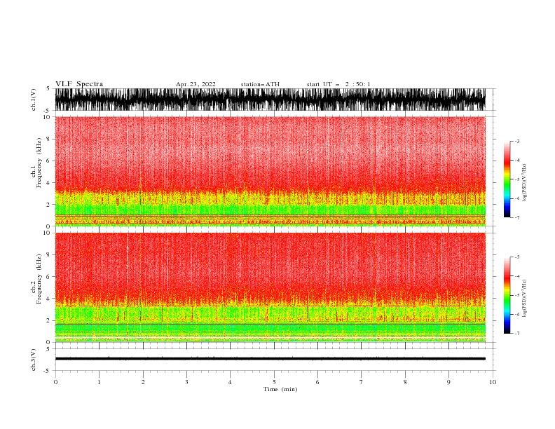555x429 pixels.
Task: Click the ch.2 frequency tick label "8"
Action: tap(49, 255)
